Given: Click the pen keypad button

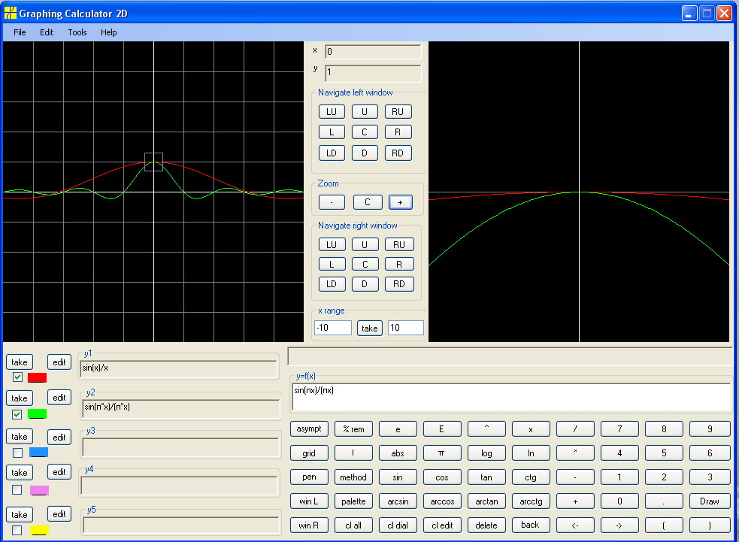Looking at the screenshot, I should [309, 477].
